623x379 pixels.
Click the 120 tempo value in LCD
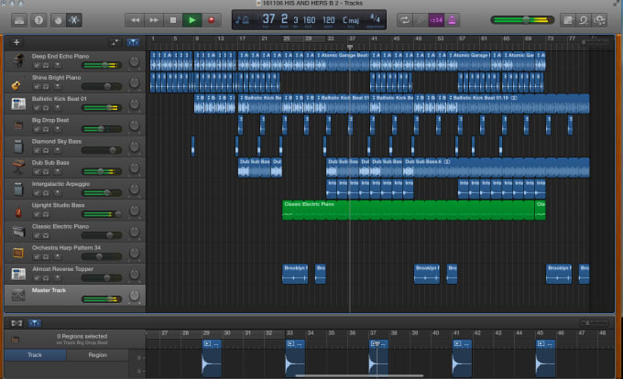point(328,20)
